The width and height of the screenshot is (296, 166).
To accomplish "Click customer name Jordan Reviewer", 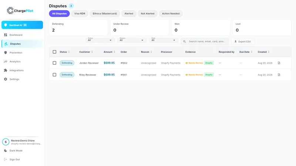I will pos(89,63).
